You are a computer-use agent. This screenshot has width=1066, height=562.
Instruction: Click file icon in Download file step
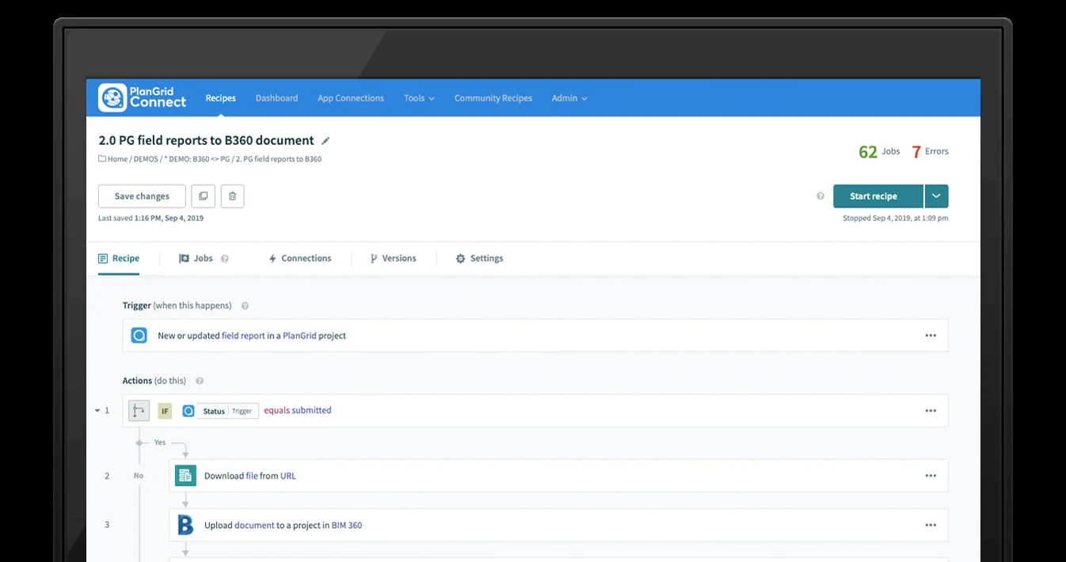pos(185,476)
